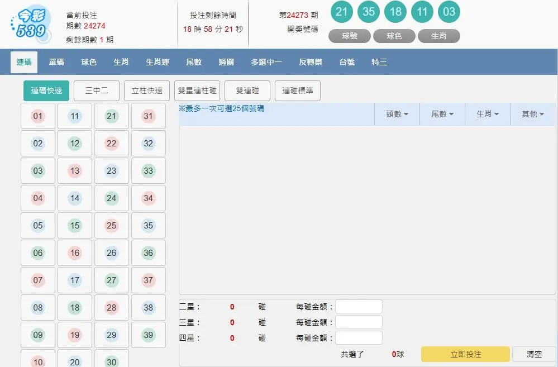Select number ball 13
Screen dimensions: 558x367
(74, 171)
